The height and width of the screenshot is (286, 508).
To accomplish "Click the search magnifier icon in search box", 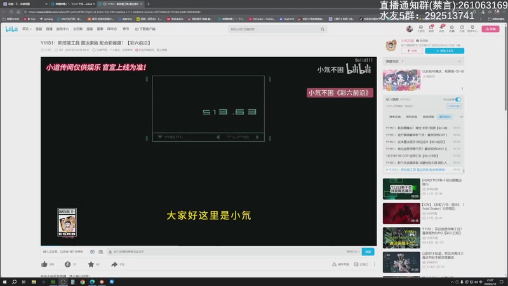I will click(323, 29).
